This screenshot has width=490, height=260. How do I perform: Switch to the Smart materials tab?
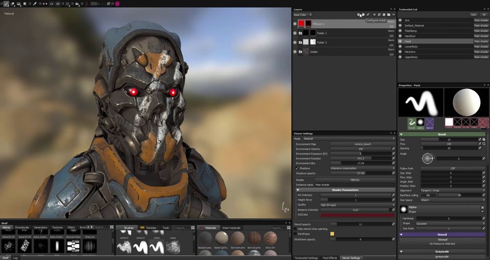pos(231,228)
